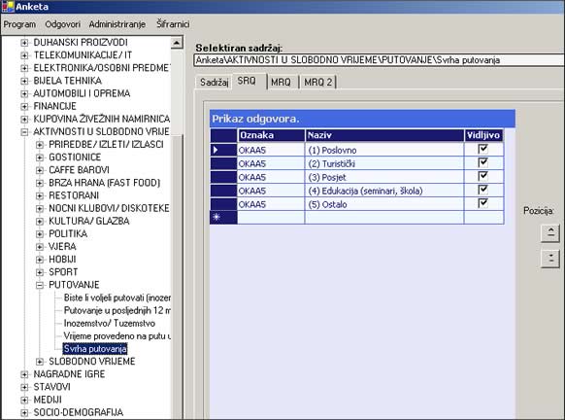Click '(4) Edukacija (seminari, škola)' cell

click(384, 191)
